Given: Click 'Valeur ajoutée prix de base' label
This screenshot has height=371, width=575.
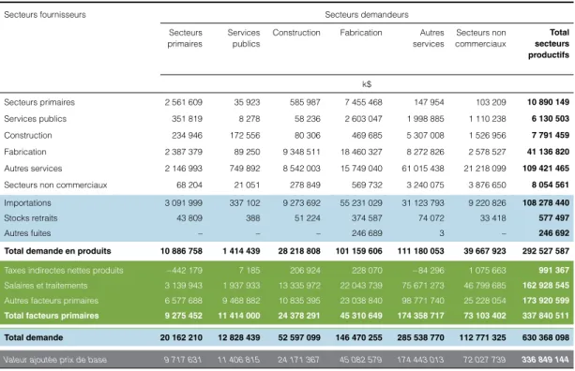Looking at the screenshot, I should [55, 360].
